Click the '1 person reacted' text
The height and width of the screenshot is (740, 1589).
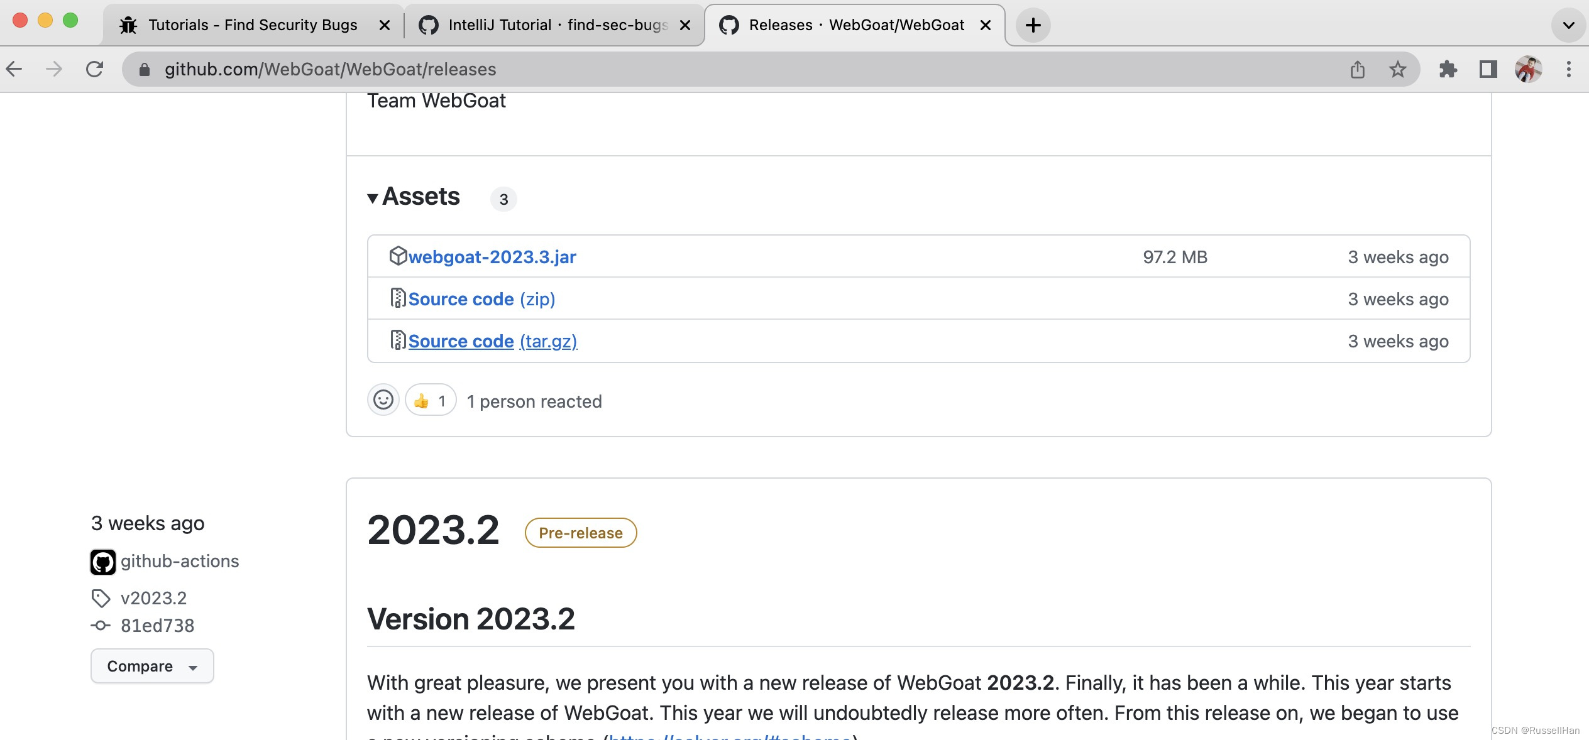(534, 401)
